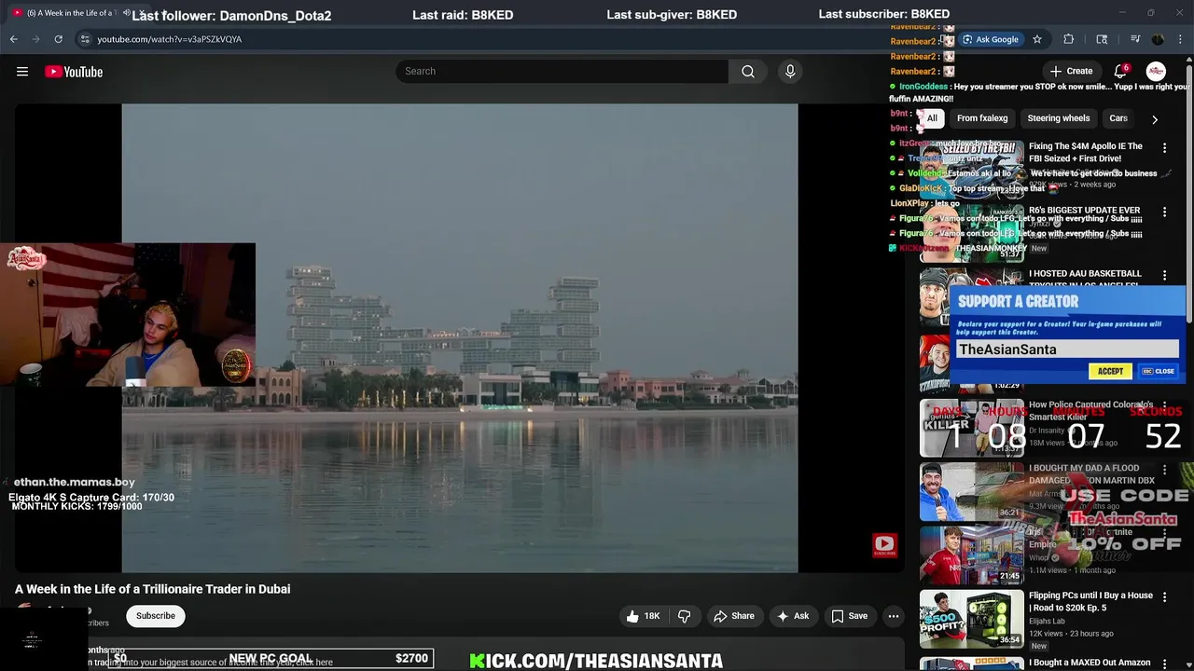The image size is (1194, 671).
Task: Dislike the video with thumbs down
Action: tap(685, 616)
